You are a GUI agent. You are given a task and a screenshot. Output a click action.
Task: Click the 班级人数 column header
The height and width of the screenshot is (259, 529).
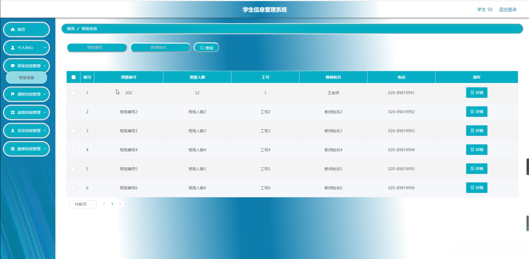197,77
